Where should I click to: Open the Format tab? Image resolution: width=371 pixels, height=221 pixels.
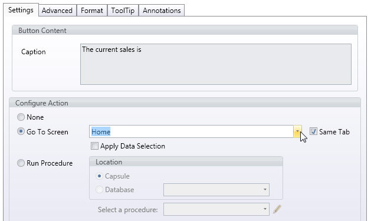click(92, 11)
